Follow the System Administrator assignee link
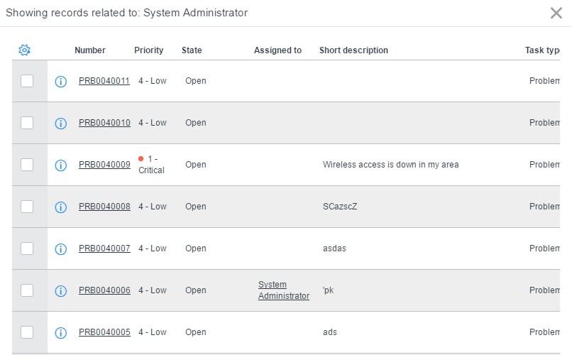Screen dimensions: 572x355 pyautogui.click(x=283, y=290)
